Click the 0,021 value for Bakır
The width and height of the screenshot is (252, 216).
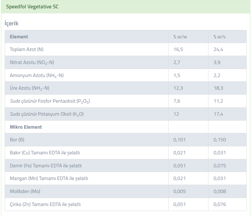click(179, 153)
